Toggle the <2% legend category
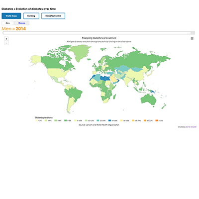Viewport: 199px width, 199px height. [38, 120]
